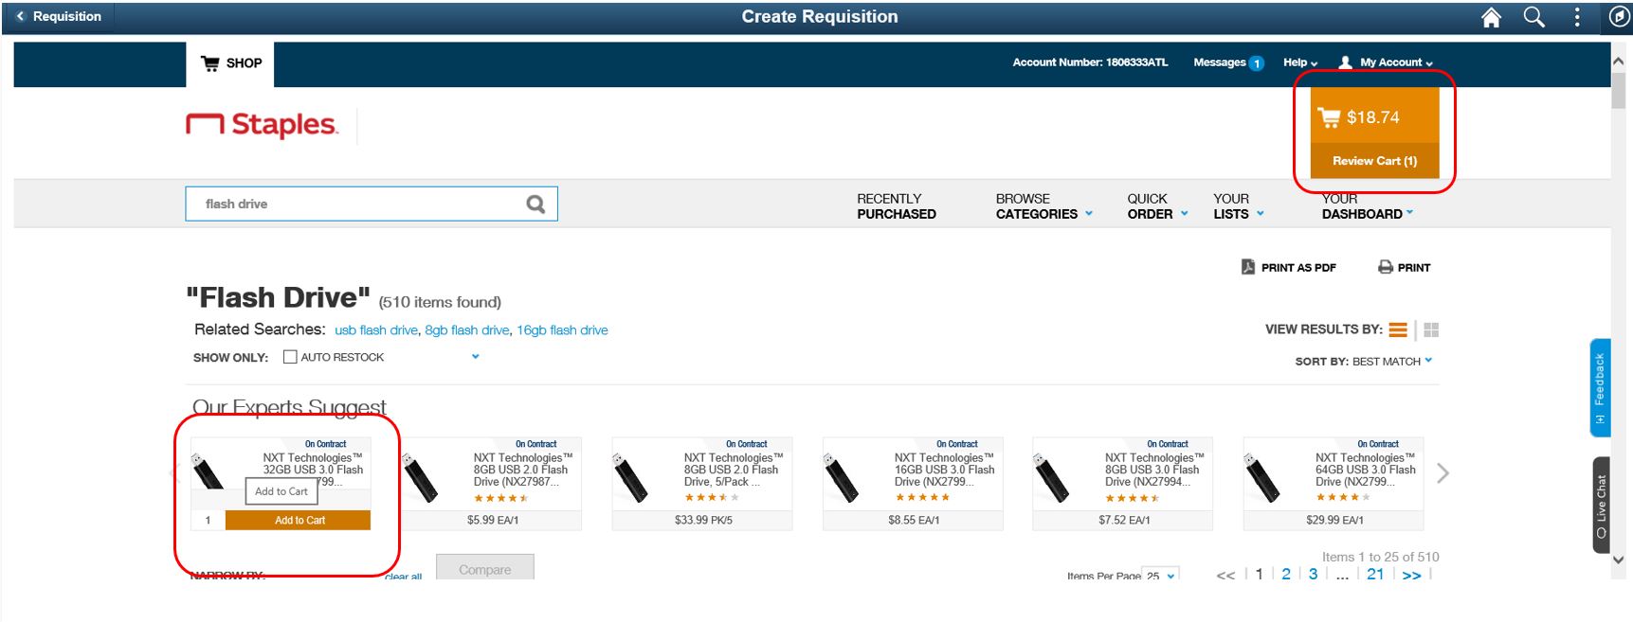This screenshot has height=622, width=1633.
Task: Click the Print printer icon
Action: tap(1386, 267)
